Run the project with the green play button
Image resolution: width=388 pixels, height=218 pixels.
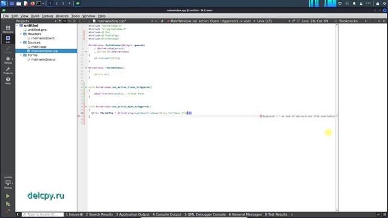tap(8, 196)
